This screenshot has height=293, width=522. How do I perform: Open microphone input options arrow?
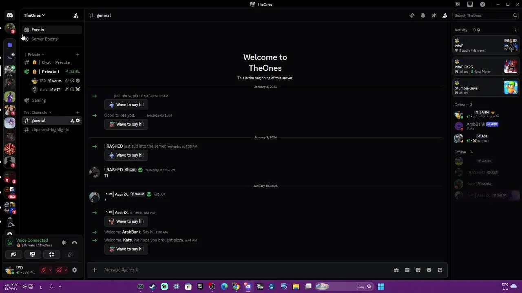(50, 270)
